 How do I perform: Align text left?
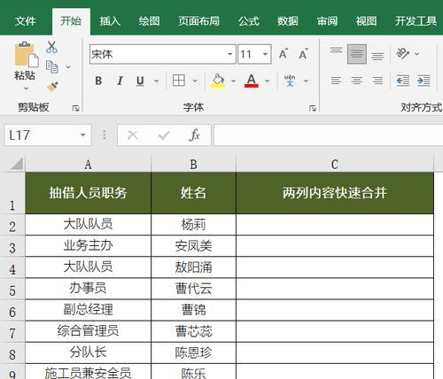click(x=336, y=81)
